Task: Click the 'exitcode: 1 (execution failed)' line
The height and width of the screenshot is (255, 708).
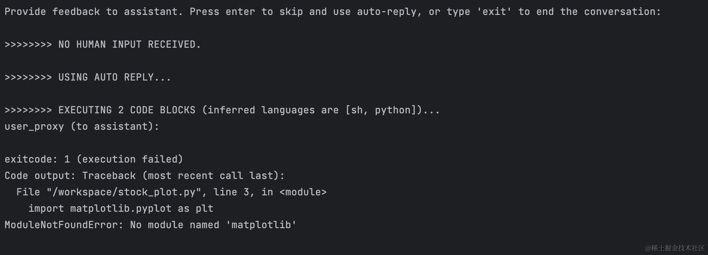Action: tap(94, 160)
